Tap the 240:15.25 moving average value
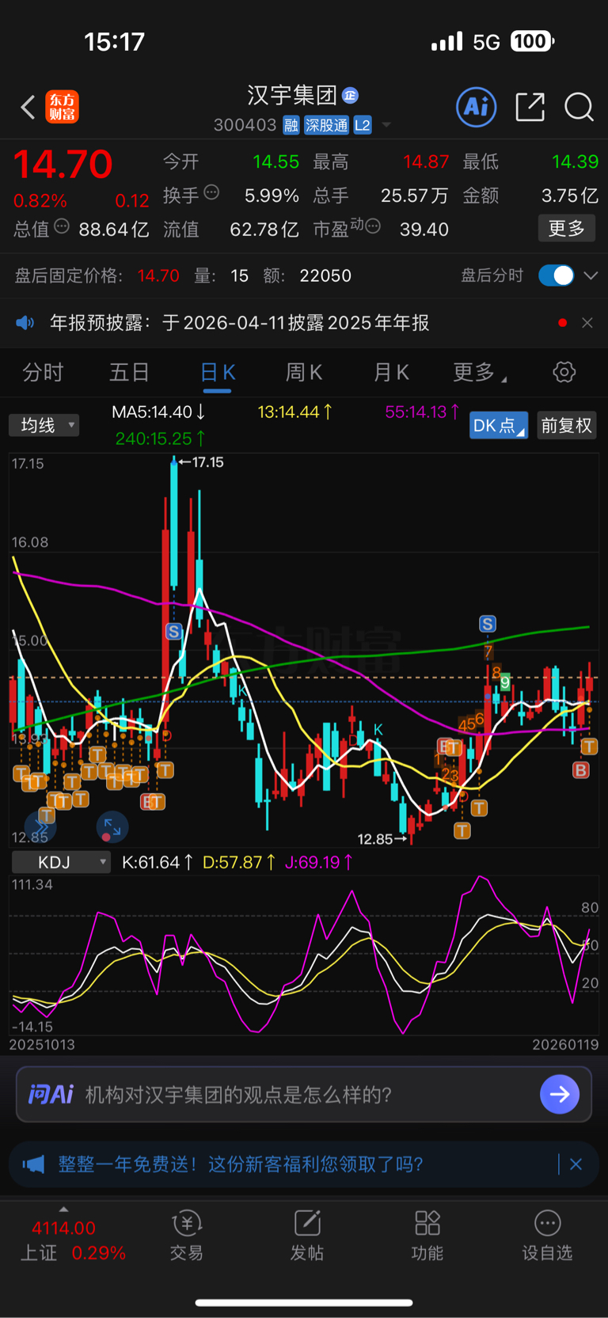This screenshot has height=1318, width=608. (x=161, y=439)
